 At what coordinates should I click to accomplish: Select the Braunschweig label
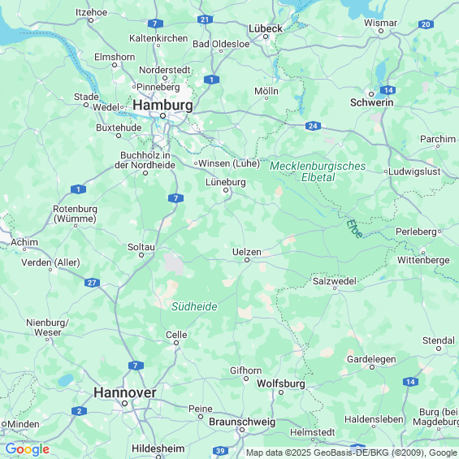[242, 422]
